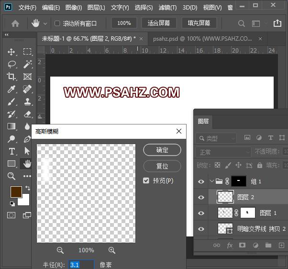The height and width of the screenshot is (269, 288).
Task: Link layers icon in Layers panel
Action: [217, 245]
